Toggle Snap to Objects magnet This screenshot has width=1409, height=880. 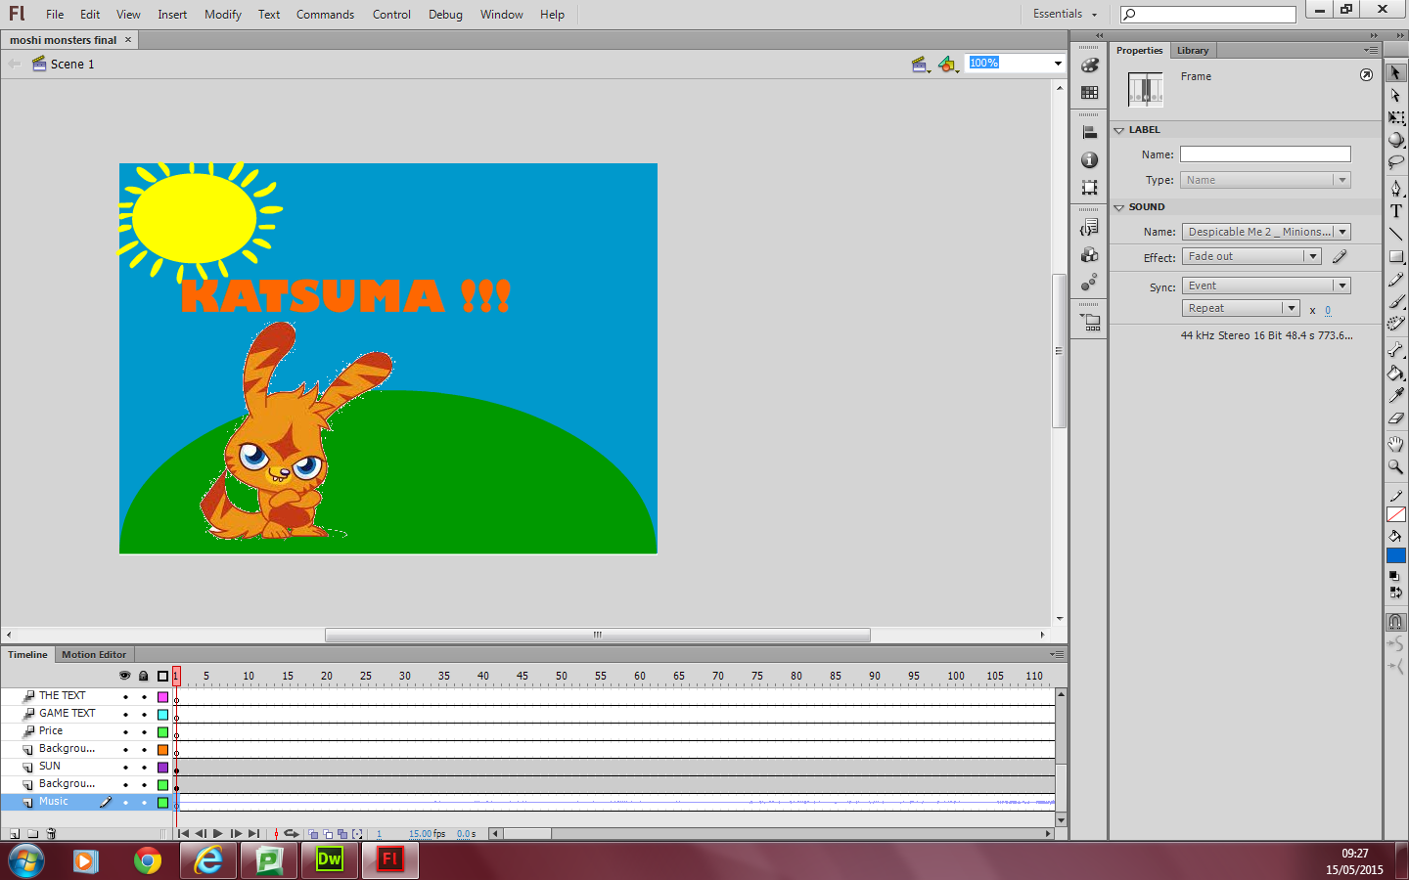point(1396,622)
